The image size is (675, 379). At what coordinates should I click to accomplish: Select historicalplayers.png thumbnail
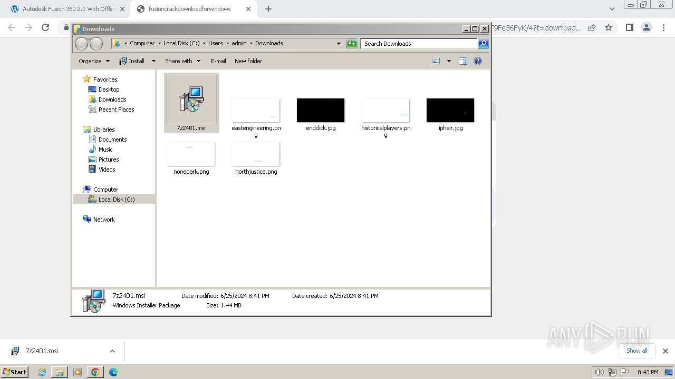tap(385, 110)
